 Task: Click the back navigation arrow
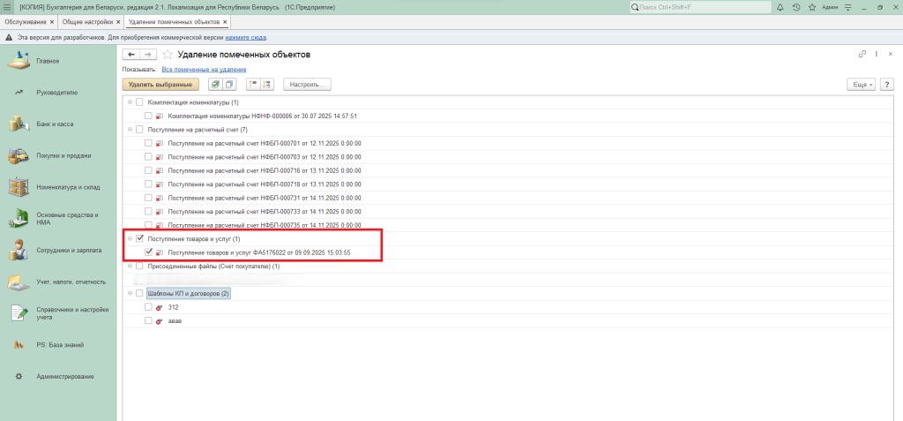click(131, 55)
